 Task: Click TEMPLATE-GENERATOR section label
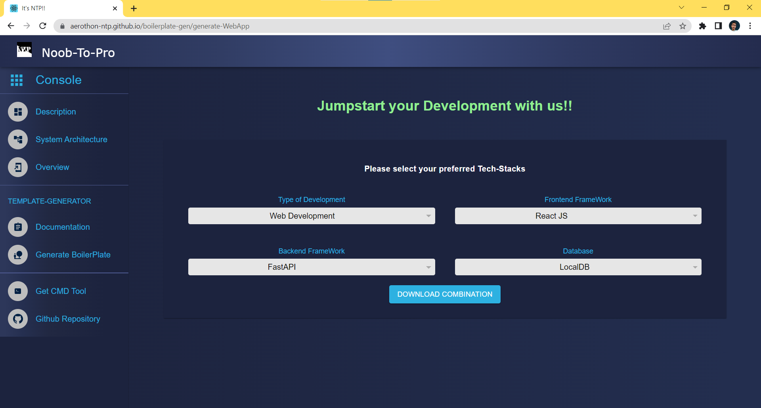pyautogui.click(x=50, y=201)
